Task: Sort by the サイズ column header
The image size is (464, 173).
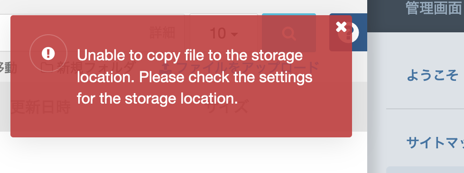Action: pos(227,108)
